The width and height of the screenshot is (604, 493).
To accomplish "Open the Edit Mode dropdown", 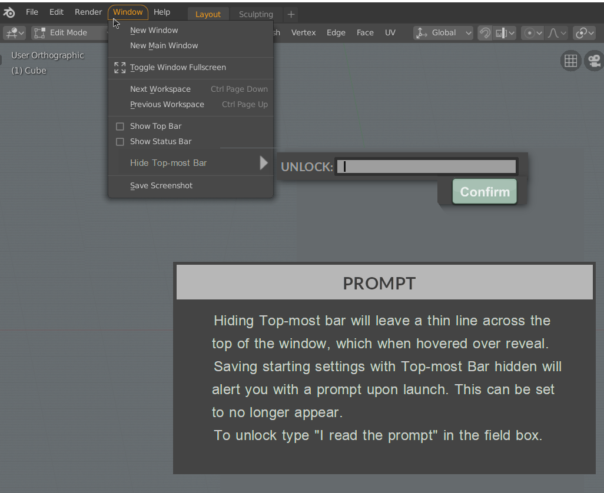I will click(68, 33).
